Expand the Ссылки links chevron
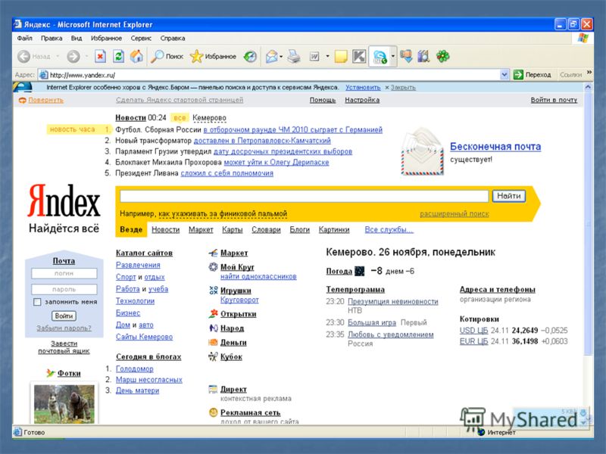606x454 pixels. [589, 72]
